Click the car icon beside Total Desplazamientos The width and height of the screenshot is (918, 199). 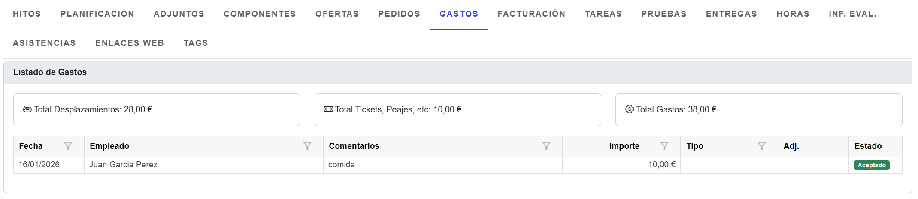[27, 109]
